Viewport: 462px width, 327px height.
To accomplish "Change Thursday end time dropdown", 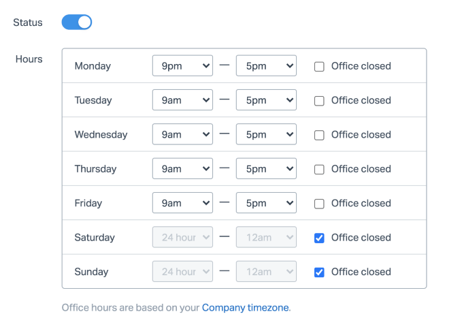I will point(266,169).
